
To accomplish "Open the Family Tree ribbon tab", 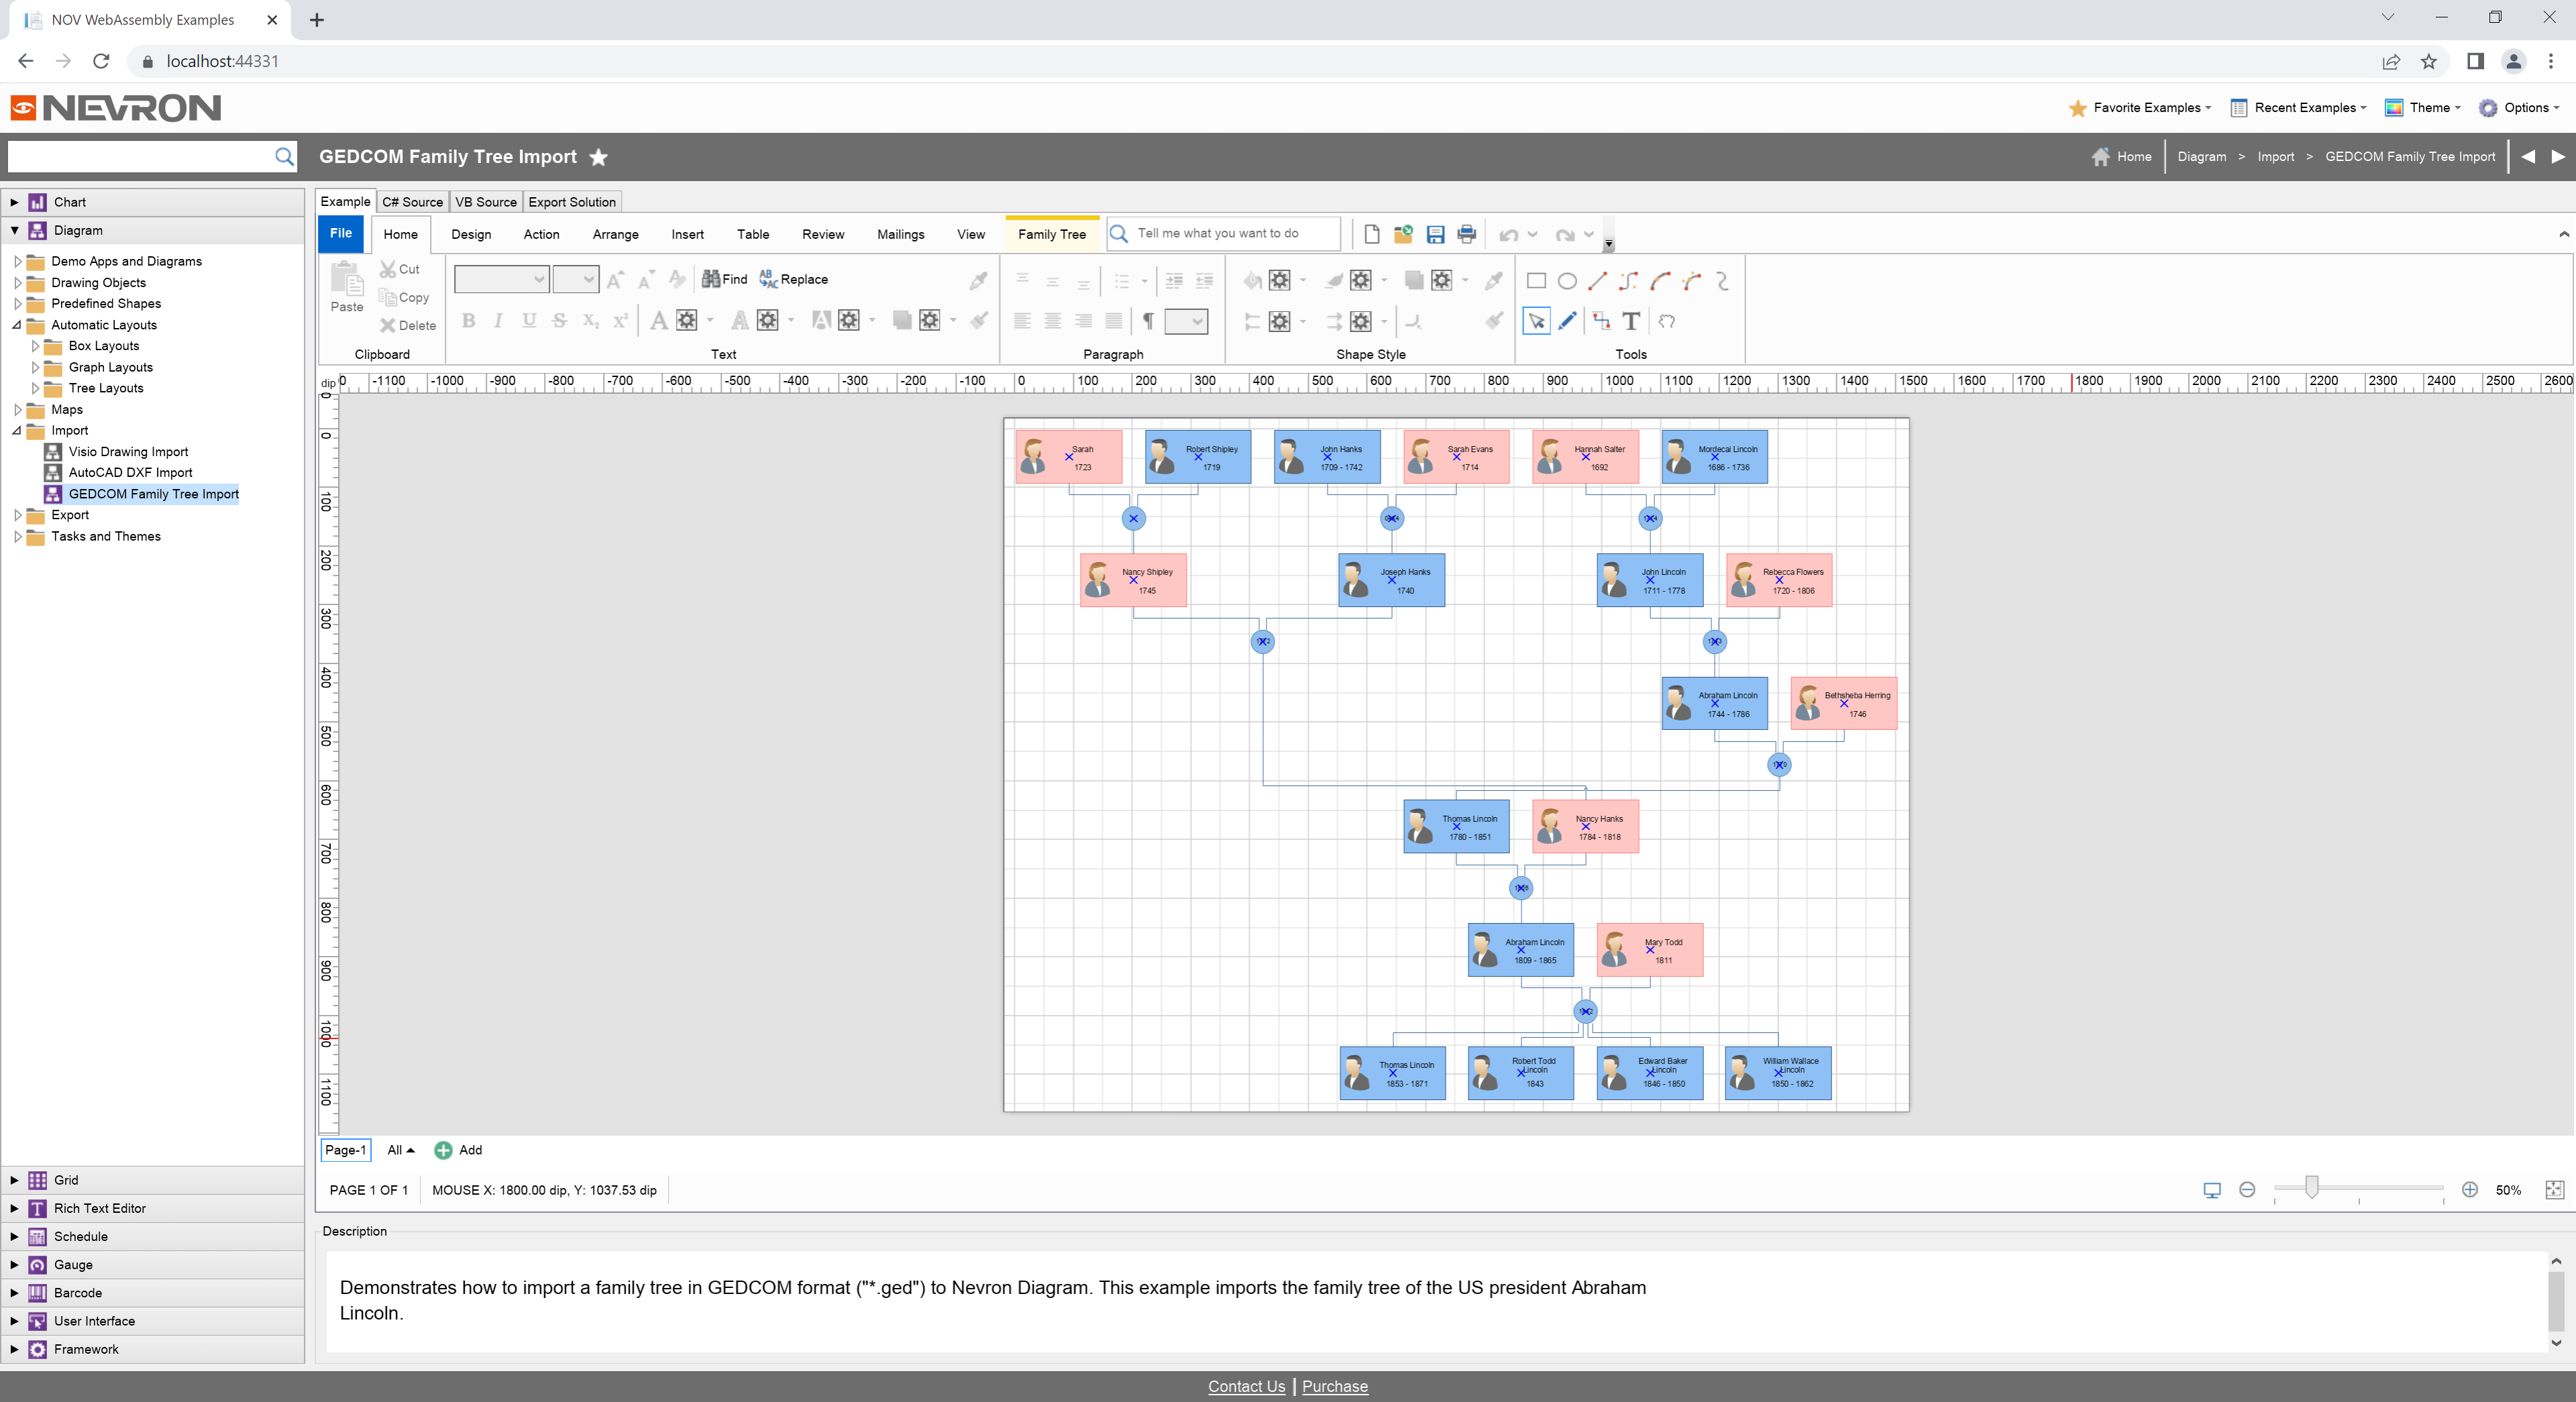I will tap(1051, 234).
